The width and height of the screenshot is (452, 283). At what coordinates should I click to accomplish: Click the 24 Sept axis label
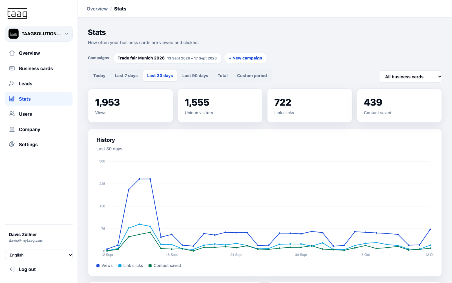(x=236, y=255)
